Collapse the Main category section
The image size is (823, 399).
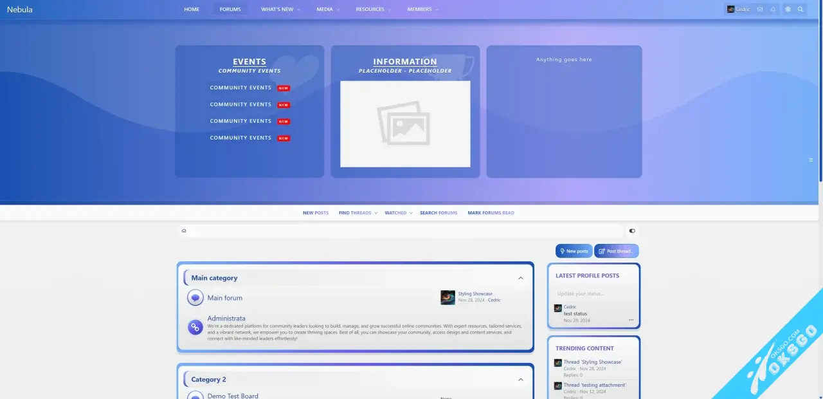click(x=521, y=278)
